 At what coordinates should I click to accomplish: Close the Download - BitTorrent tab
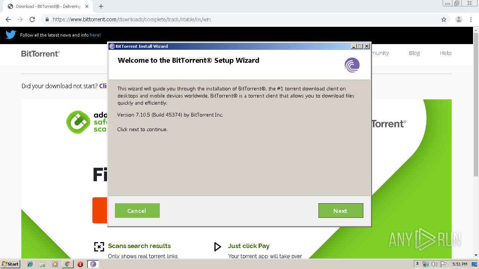[x=87, y=6]
